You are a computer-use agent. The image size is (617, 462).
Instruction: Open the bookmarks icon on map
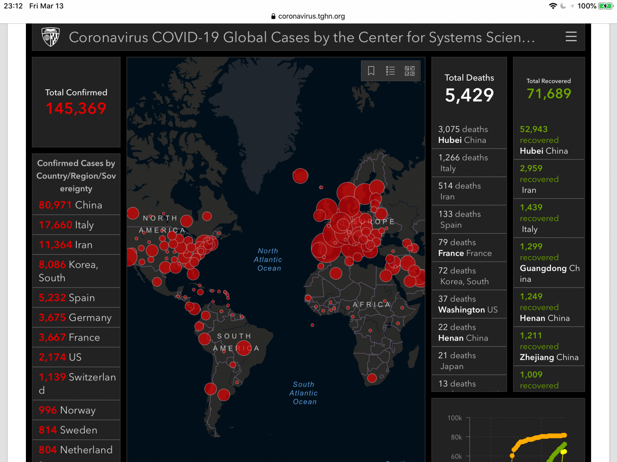click(371, 71)
